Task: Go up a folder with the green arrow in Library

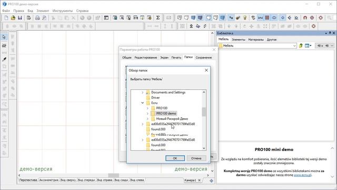Action: 301,45
